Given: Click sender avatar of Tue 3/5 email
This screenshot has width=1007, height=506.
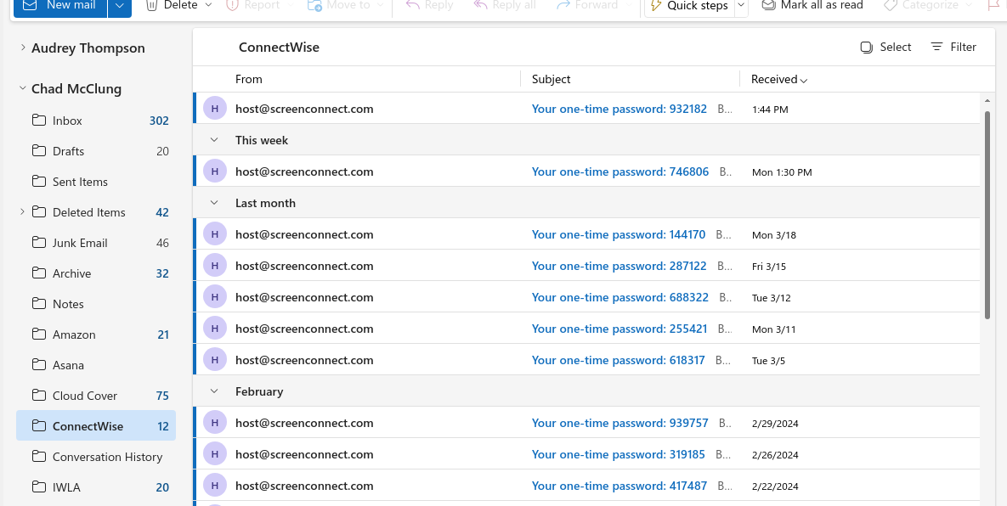Looking at the screenshot, I should [x=214, y=360].
